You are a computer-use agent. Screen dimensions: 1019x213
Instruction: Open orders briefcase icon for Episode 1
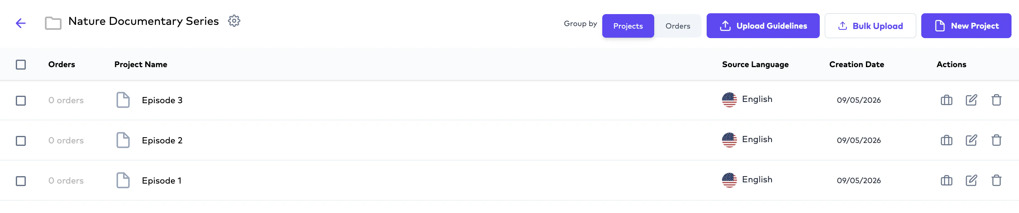947,181
